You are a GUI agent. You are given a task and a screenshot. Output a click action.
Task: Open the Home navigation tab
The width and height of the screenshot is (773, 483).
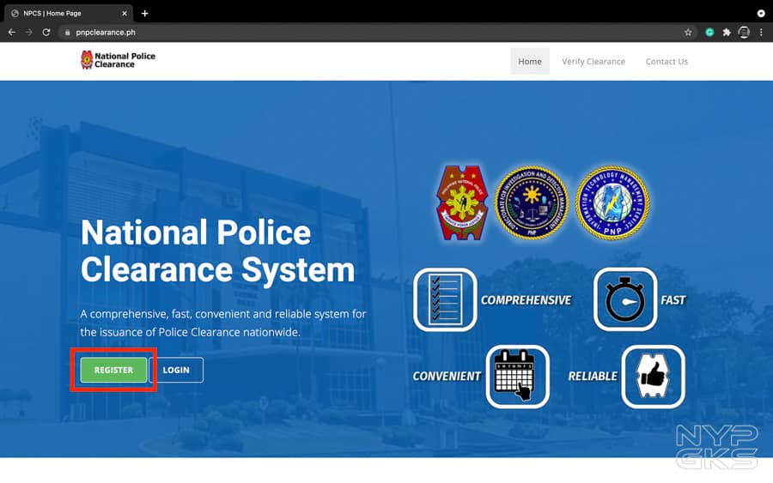530,62
